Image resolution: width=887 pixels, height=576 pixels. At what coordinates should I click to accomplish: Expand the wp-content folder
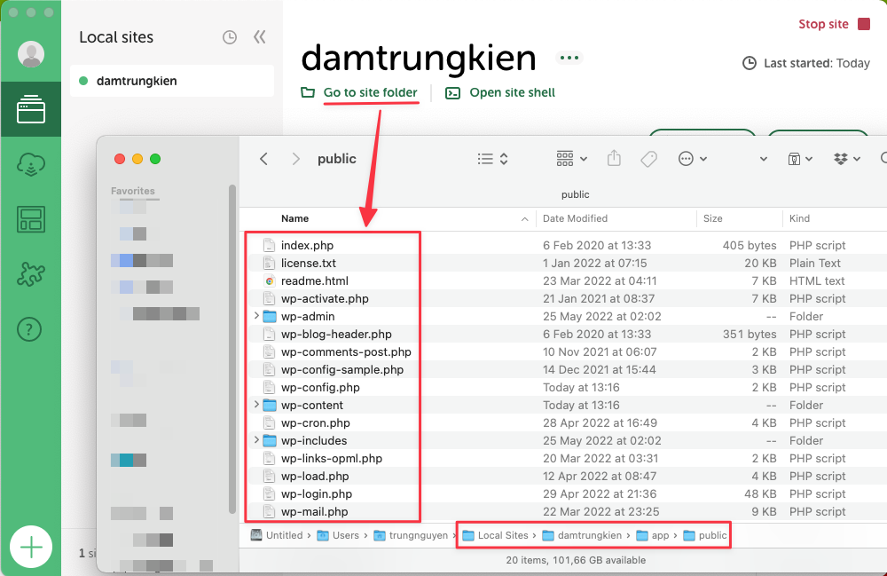click(x=256, y=405)
